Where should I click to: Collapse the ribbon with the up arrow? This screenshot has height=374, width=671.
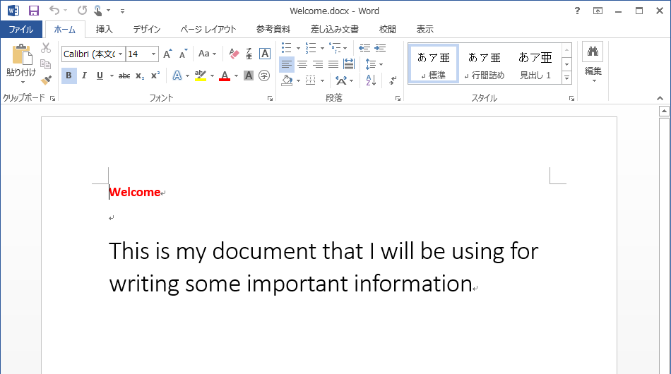tap(660, 98)
